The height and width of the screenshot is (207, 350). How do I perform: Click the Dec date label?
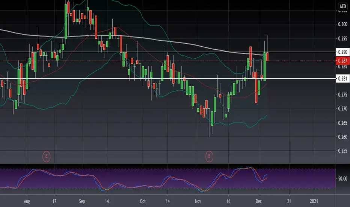(259, 201)
